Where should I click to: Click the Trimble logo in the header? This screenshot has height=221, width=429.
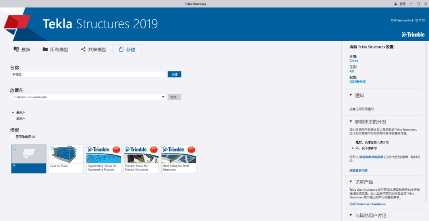pyautogui.click(x=413, y=35)
